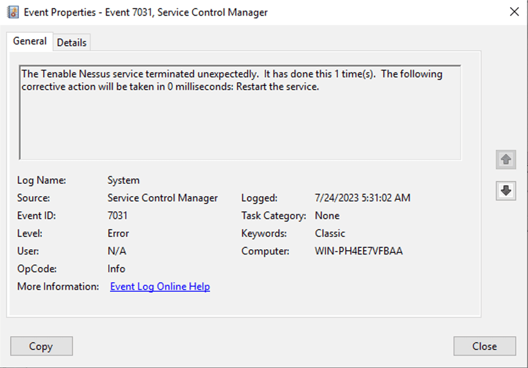Image resolution: width=528 pixels, height=368 pixels.
Task: Click the Source value Service Control Manager
Action: point(162,198)
